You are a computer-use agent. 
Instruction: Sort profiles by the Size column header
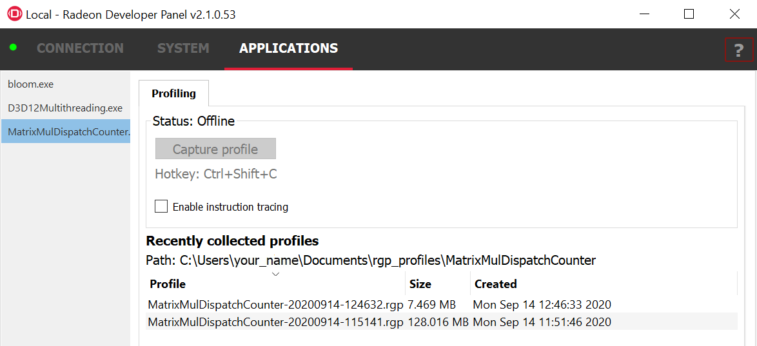(x=420, y=284)
